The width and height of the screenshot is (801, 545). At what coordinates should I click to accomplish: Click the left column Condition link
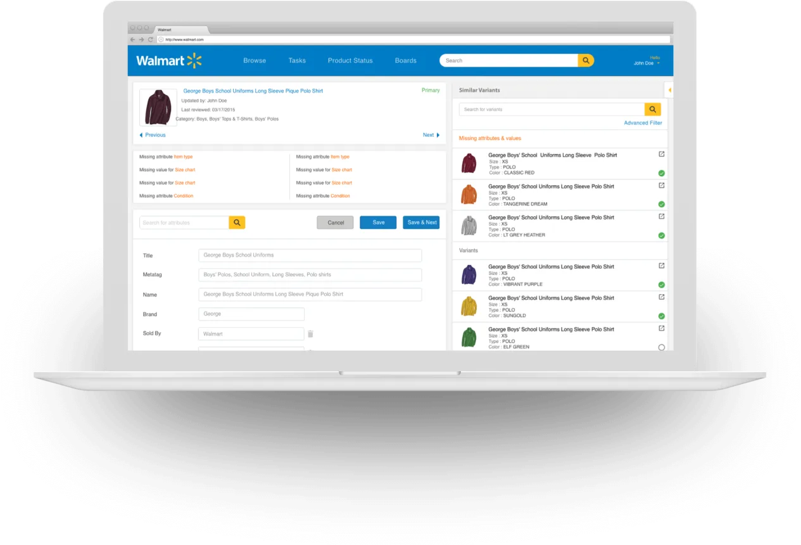[x=184, y=196]
